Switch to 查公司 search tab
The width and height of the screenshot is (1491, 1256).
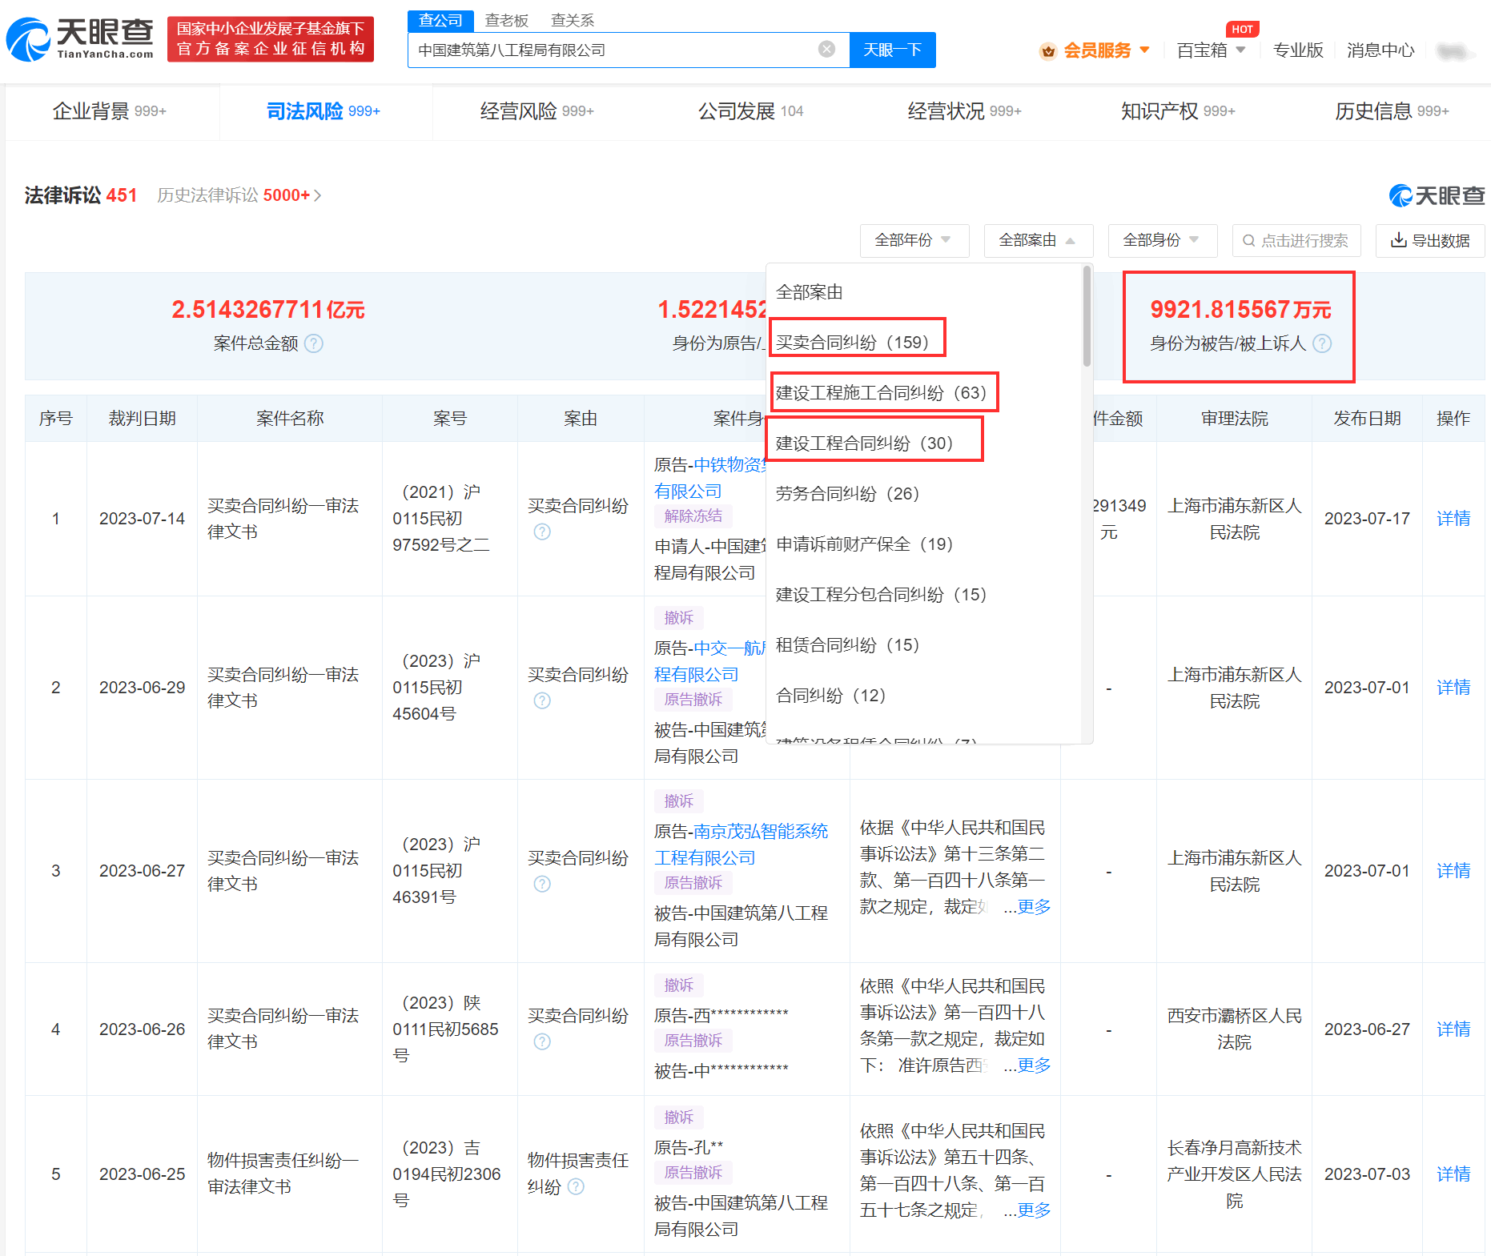point(440,21)
